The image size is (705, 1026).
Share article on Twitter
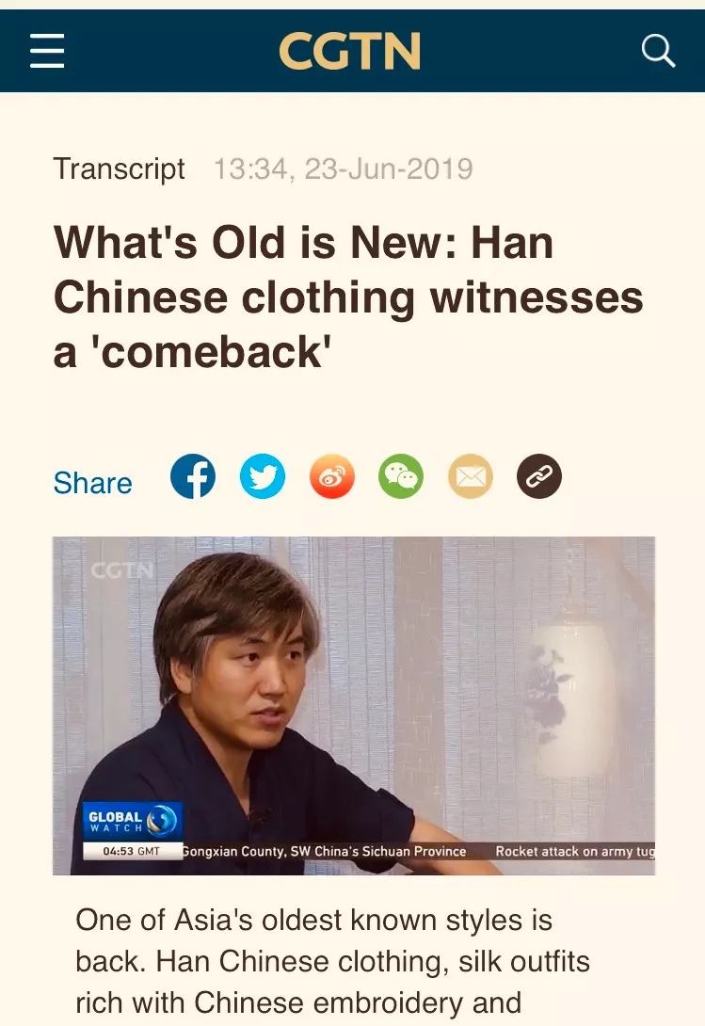point(263,475)
